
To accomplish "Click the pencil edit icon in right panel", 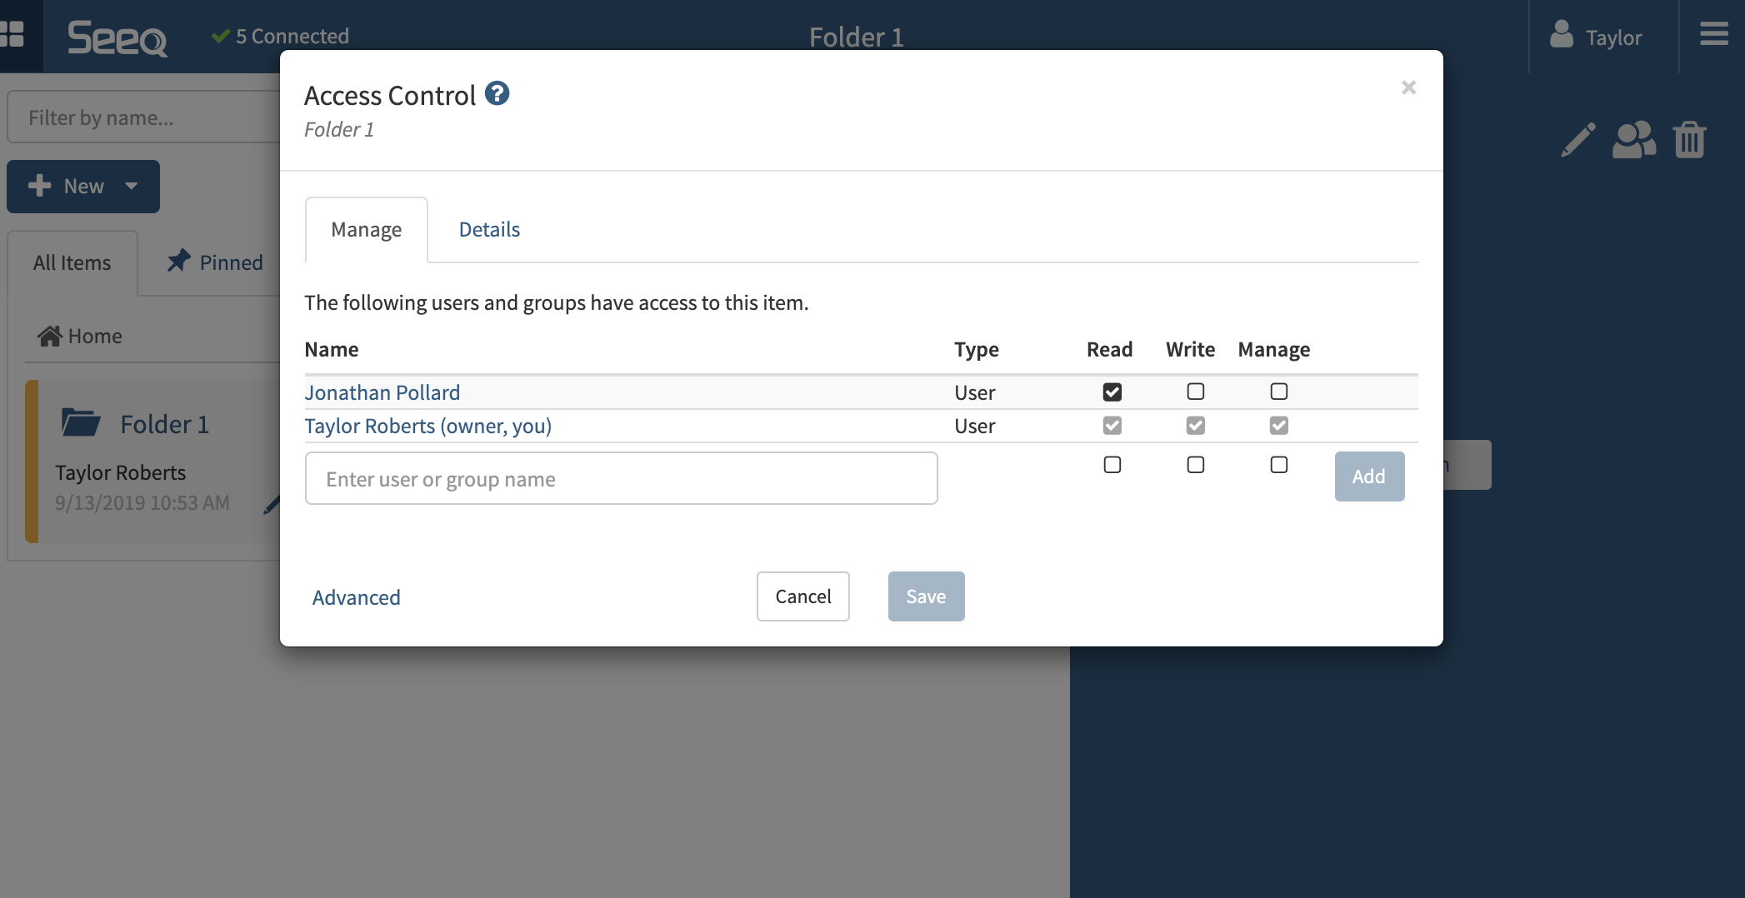I will (x=1577, y=140).
